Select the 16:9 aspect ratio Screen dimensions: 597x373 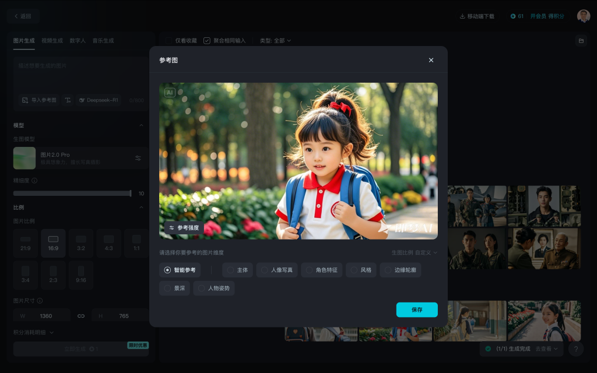(53, 243)
